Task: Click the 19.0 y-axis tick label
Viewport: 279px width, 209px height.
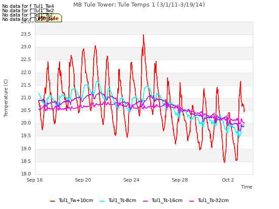Action: click(26, 149)
